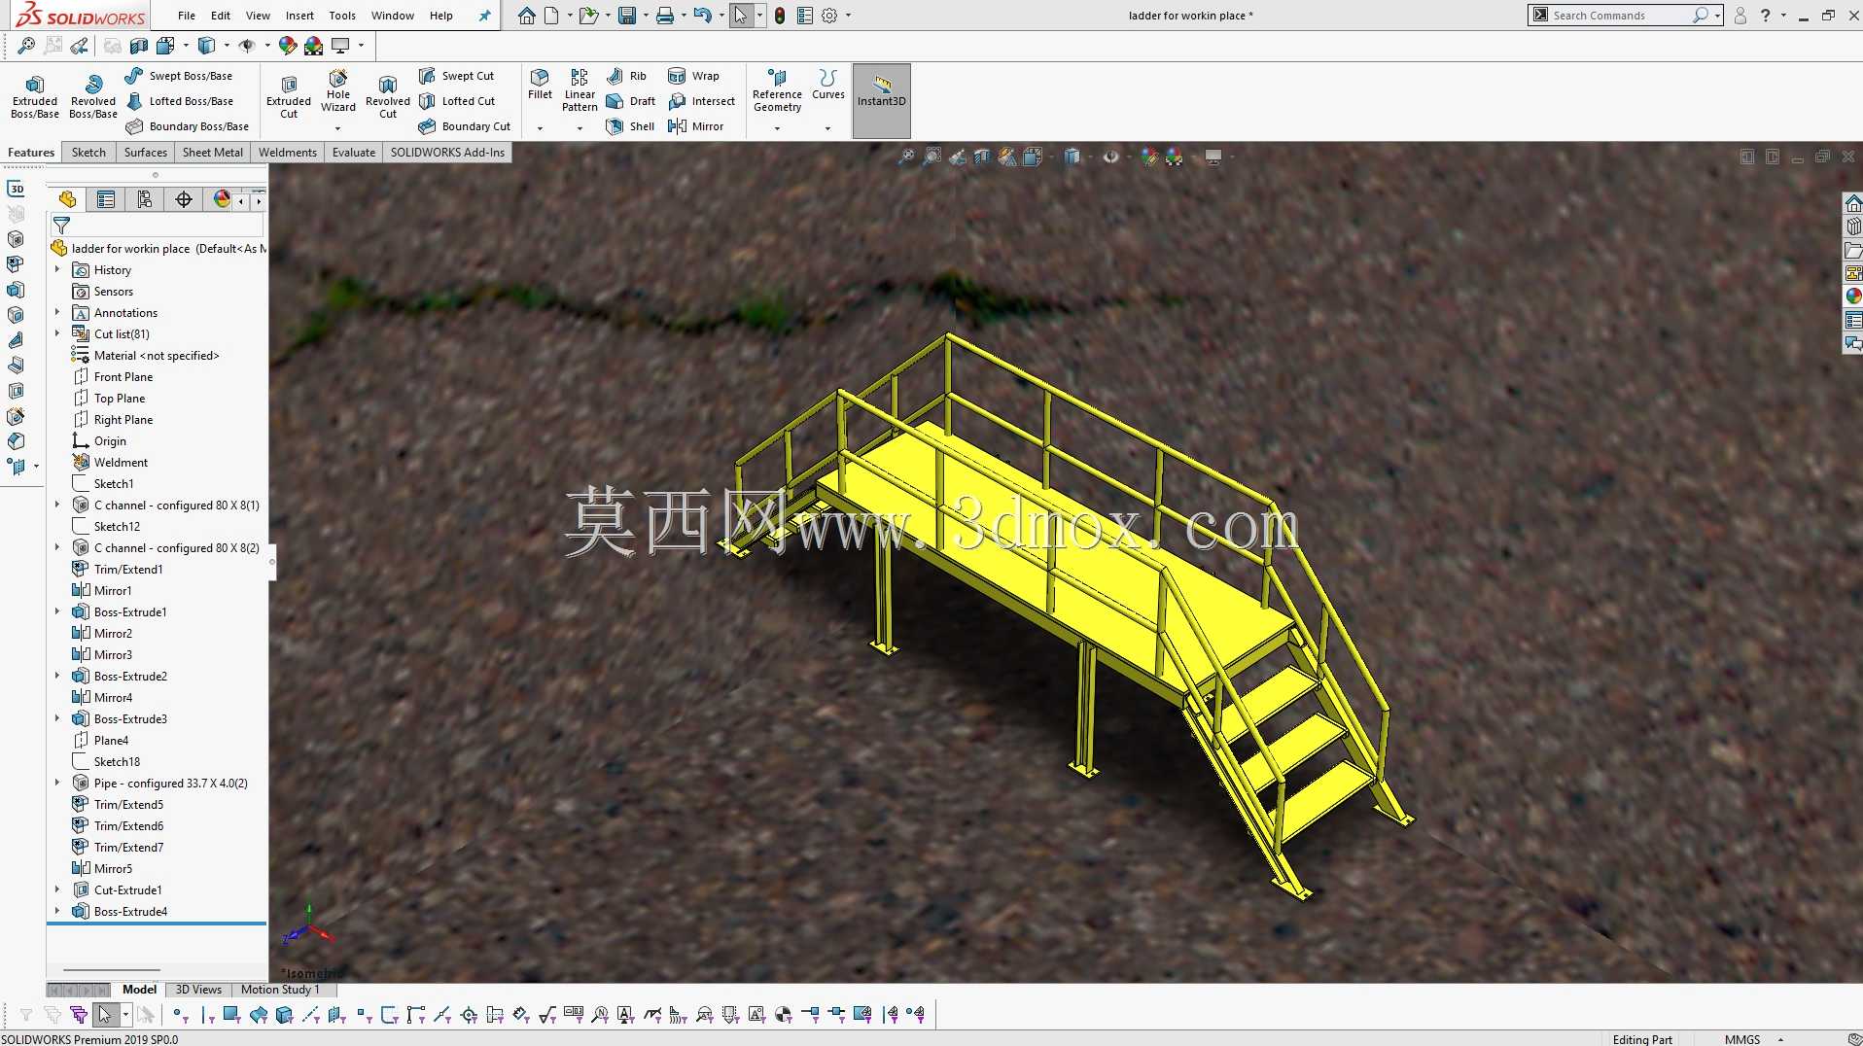This screenshot has height=1046, width=1863.
Task: Select the Front Plane in the tree
Action: click(x=123, y=377)
